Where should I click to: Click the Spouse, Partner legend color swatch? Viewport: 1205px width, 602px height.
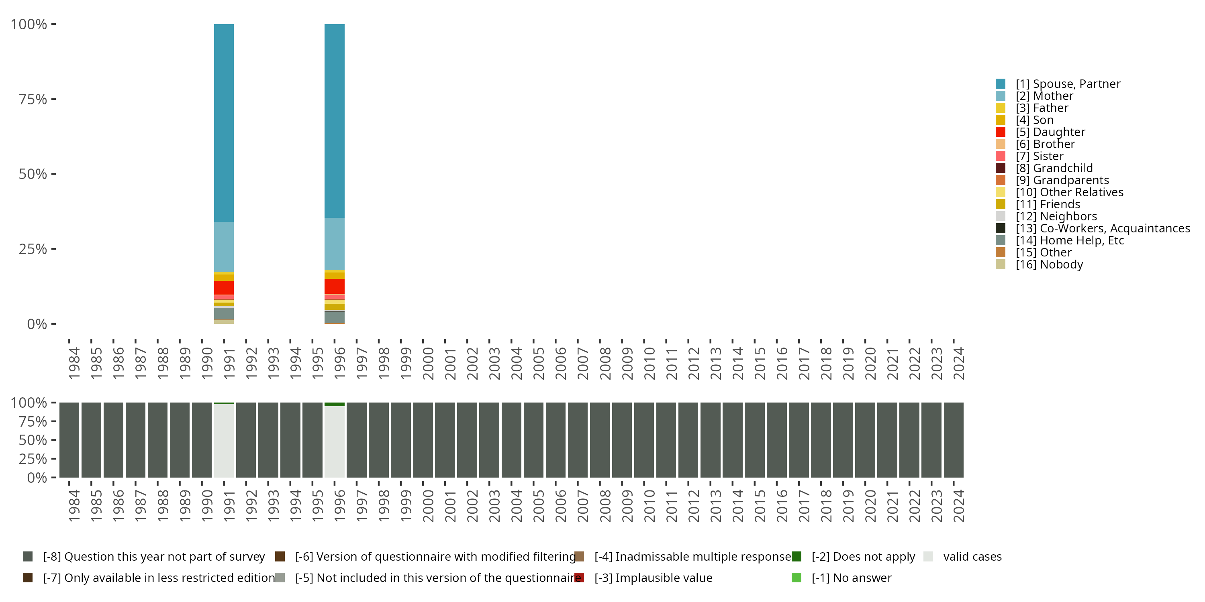(1000, 83)
